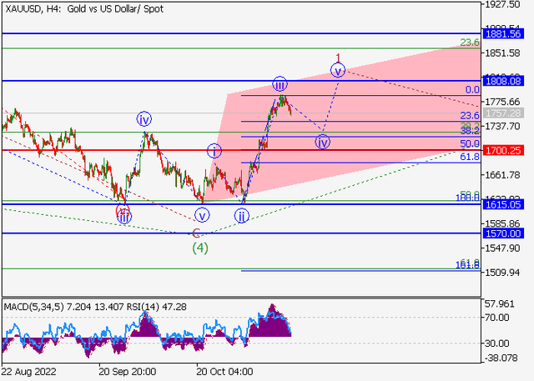The image size is (534, 381).
Task: Select the 20 Oct 04:00 time marker
Action: tap(224, 369)
